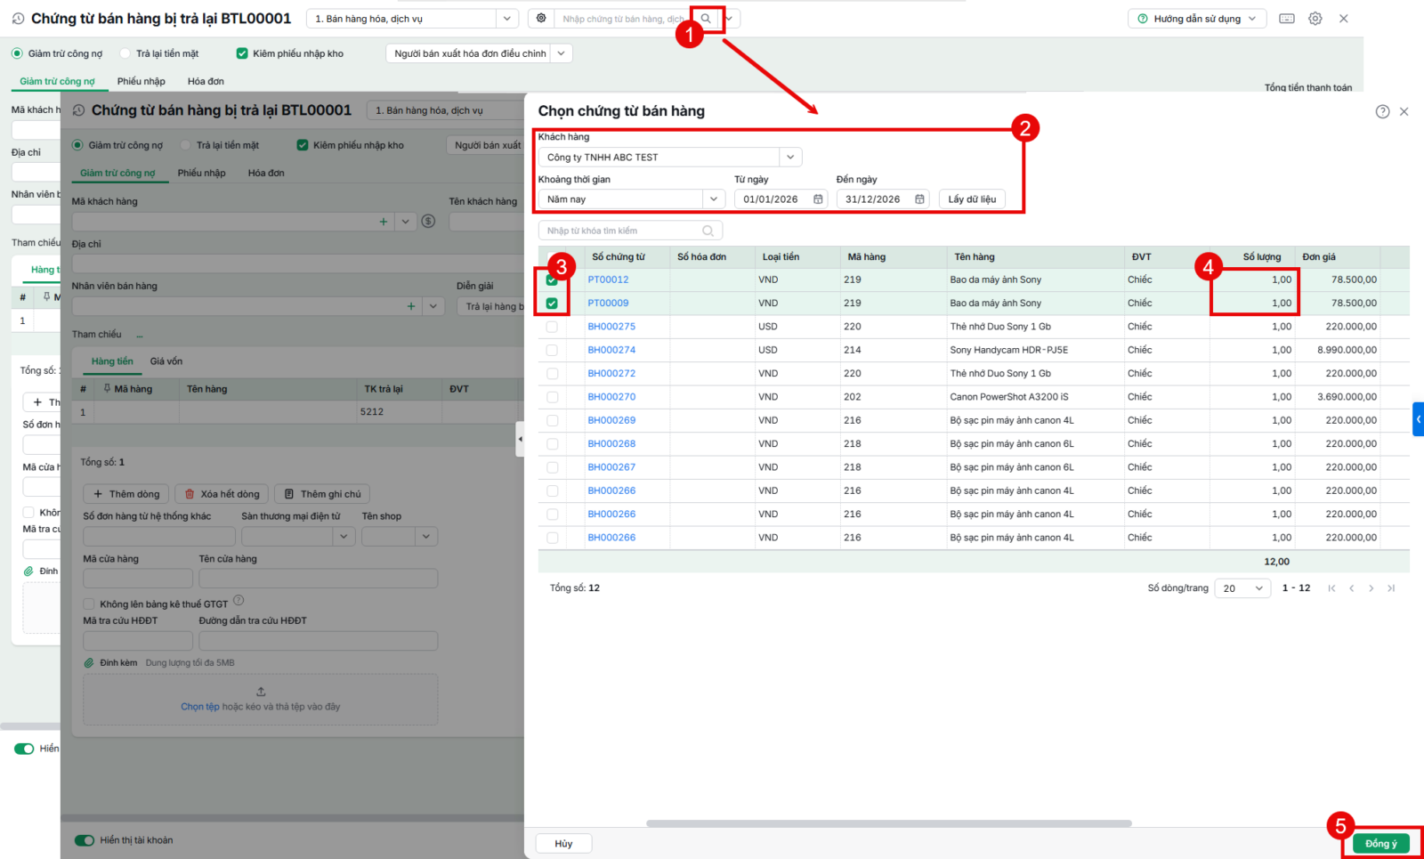The image size is (1424, 859).
Task: Click the dollar icon beside the Mã khách hàng field
Action: point(428,221)
